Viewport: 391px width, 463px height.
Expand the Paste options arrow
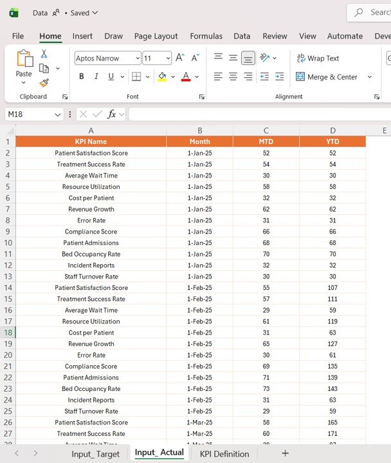pos(24,83)
